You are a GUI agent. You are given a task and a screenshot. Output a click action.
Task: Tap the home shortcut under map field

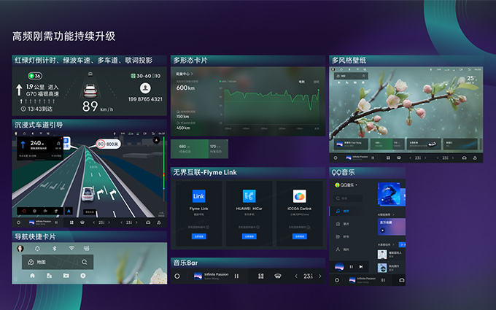(32, 276)
